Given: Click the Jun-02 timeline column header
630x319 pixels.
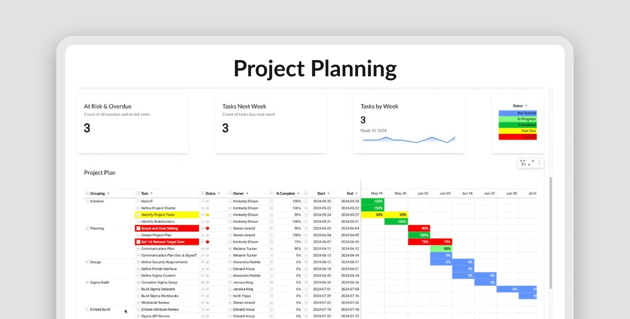Looking at the screenshot, I should (x=423, y=194).
